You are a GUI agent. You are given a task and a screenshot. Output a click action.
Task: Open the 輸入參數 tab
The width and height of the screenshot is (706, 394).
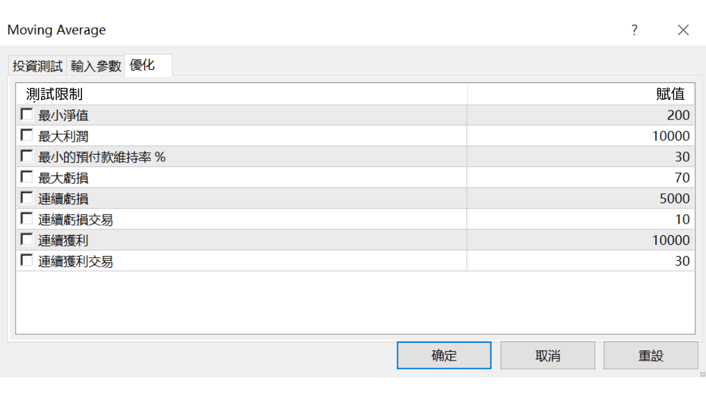tap(96, 66)
